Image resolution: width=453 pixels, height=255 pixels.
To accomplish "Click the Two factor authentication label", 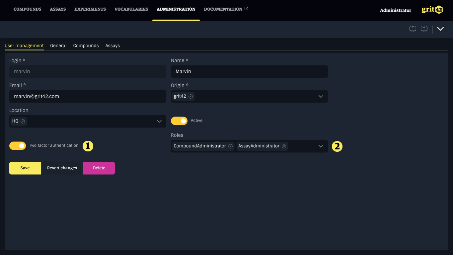I will point(54,145).
